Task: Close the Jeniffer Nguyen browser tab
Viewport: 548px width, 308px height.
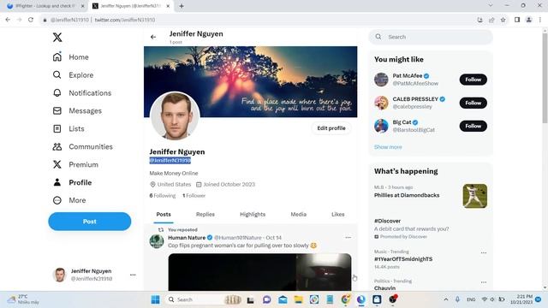Action: tap(168, 6)
